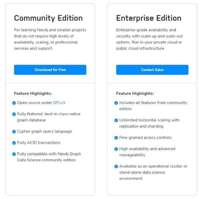Click the Contact Sales button

152,70
